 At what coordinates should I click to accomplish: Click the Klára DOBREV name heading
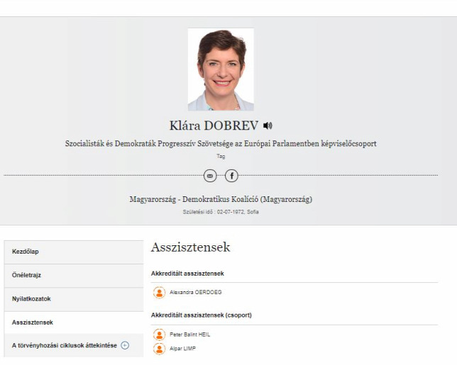[x=214, y=125]
